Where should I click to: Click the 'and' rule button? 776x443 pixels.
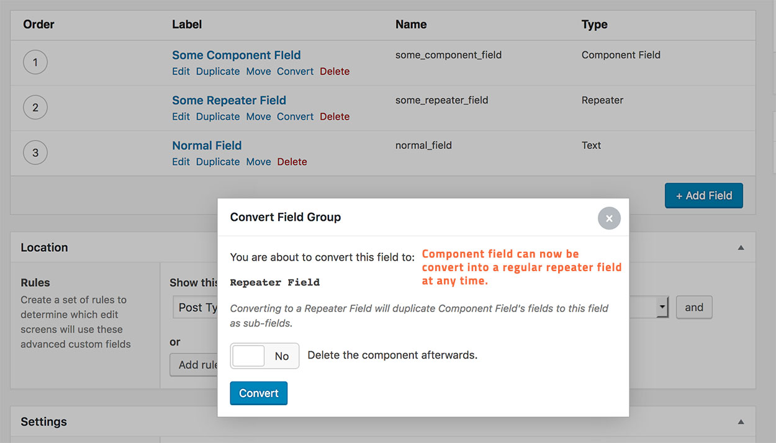point(693,307)
